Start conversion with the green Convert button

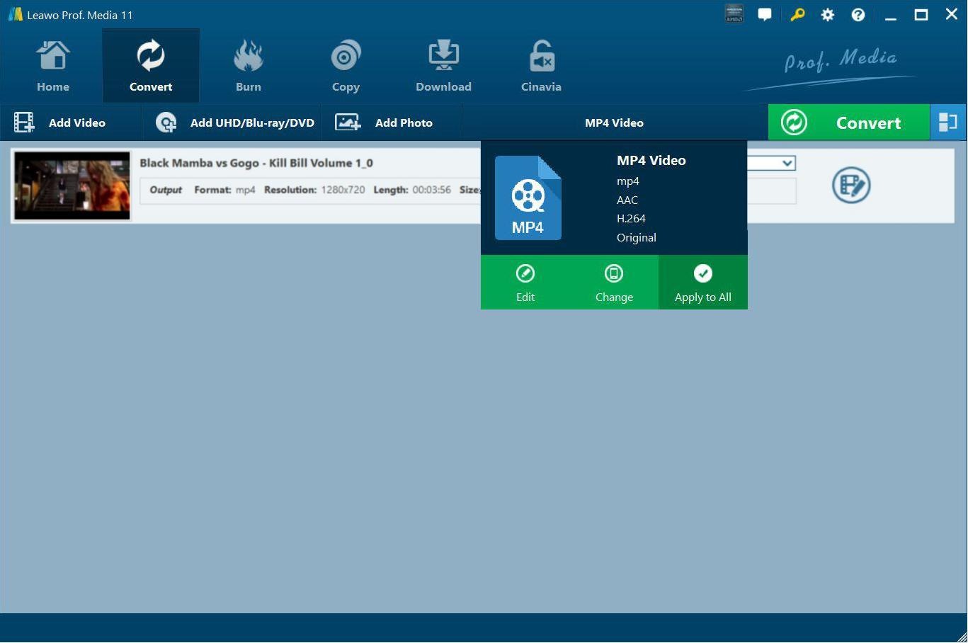coord(848,123)
